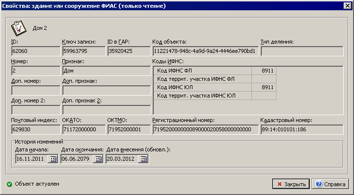Viewport: 354px width, 195px height.
Task: Click the Кадастровый номер field 89:14:010101:186
Action: [x=302, y=129]
